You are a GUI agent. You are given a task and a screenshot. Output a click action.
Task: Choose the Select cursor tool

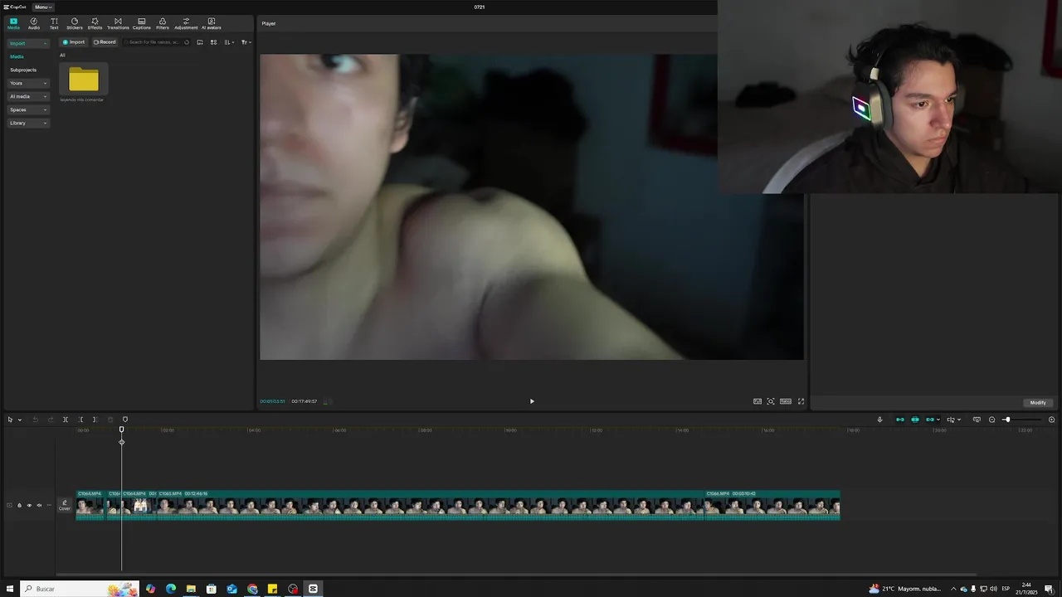(10, 420)
